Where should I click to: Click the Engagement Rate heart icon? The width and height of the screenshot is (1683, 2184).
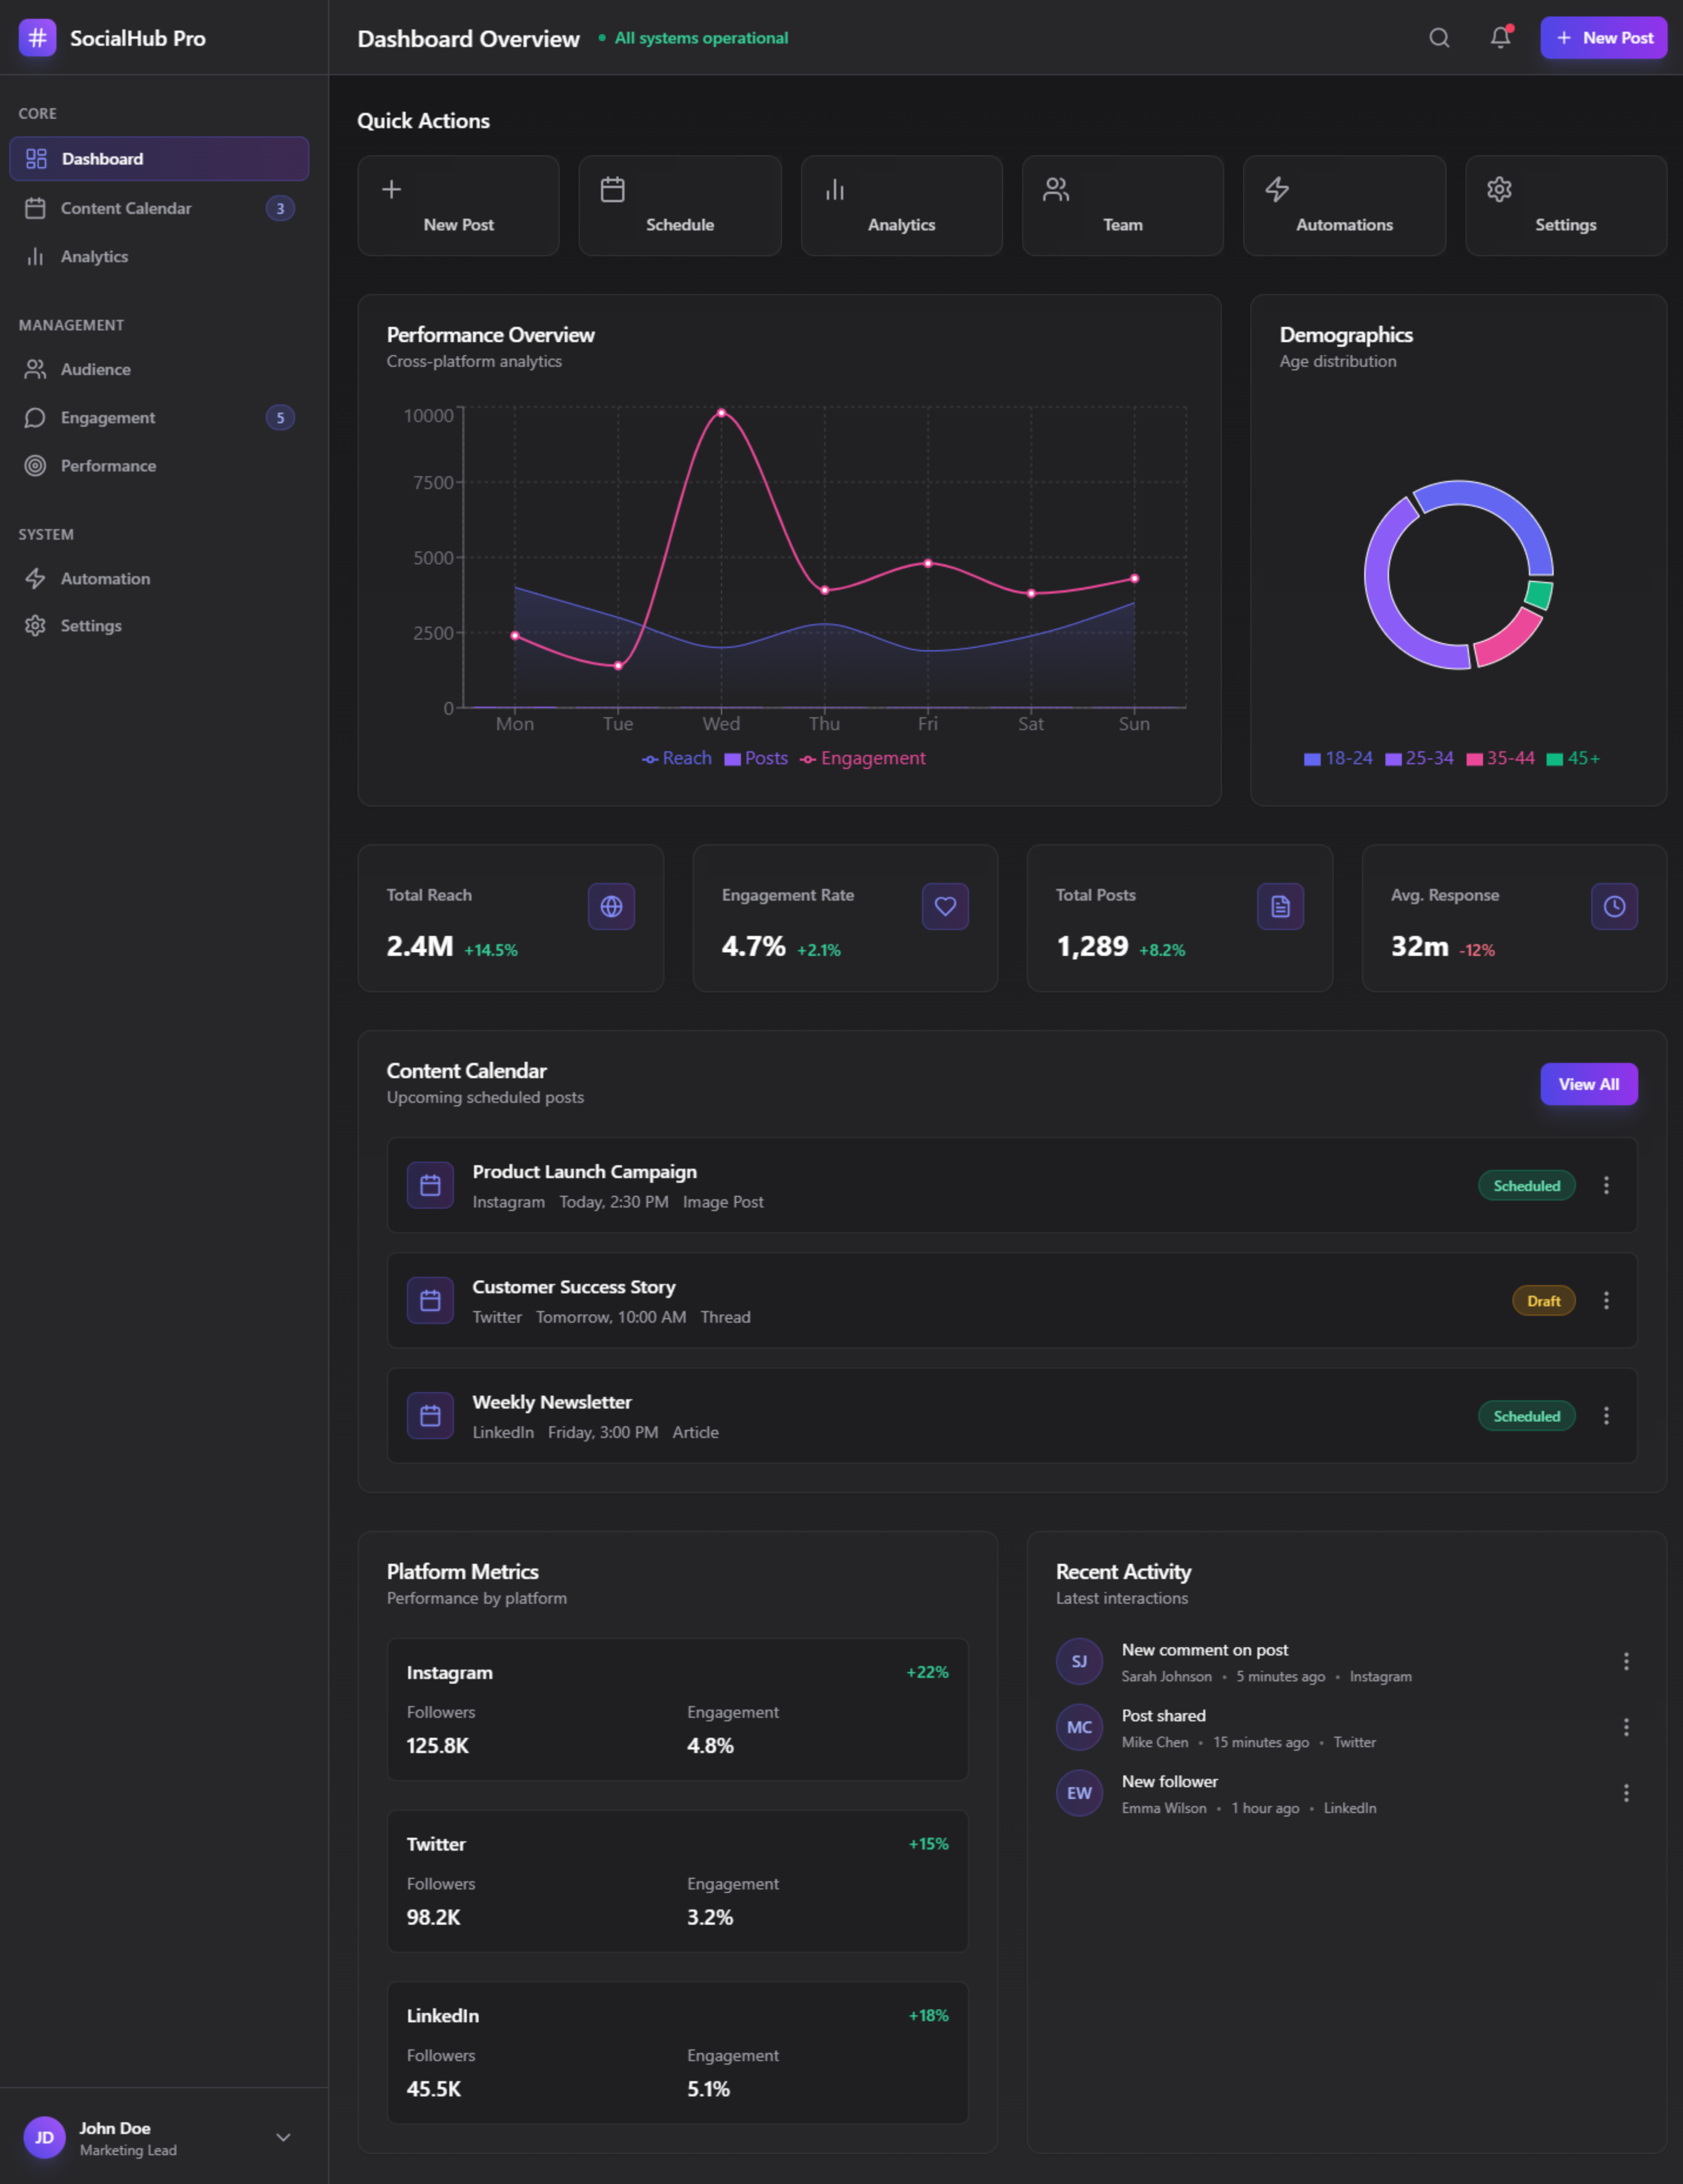tap(945, 906)
